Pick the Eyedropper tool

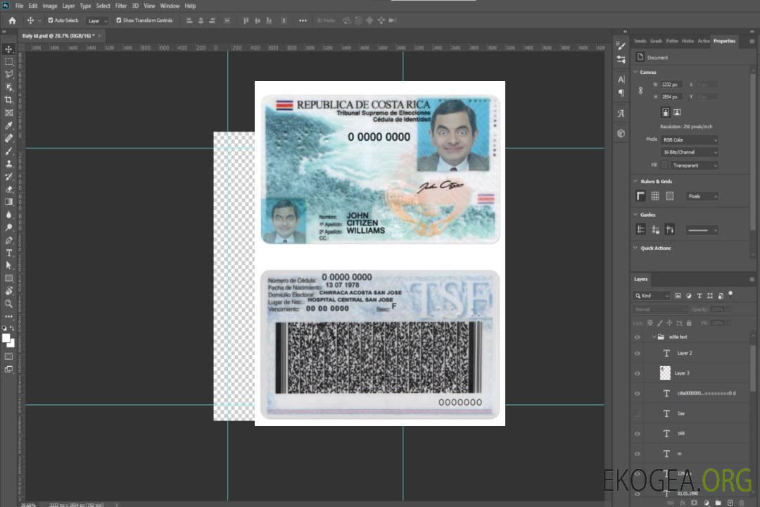[9, 125]
